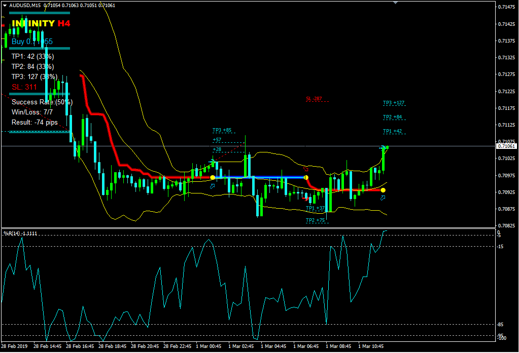Click the blue buy arrow under the last yellow dot
This screenshot has height=353, width=519.
383,198
